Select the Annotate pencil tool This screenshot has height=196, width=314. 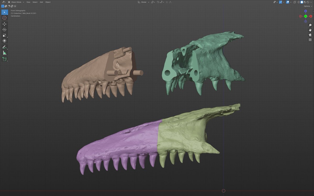point(4,47)
